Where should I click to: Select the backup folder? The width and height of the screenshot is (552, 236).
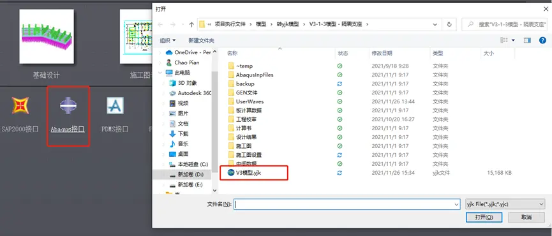tap(241, 84)
